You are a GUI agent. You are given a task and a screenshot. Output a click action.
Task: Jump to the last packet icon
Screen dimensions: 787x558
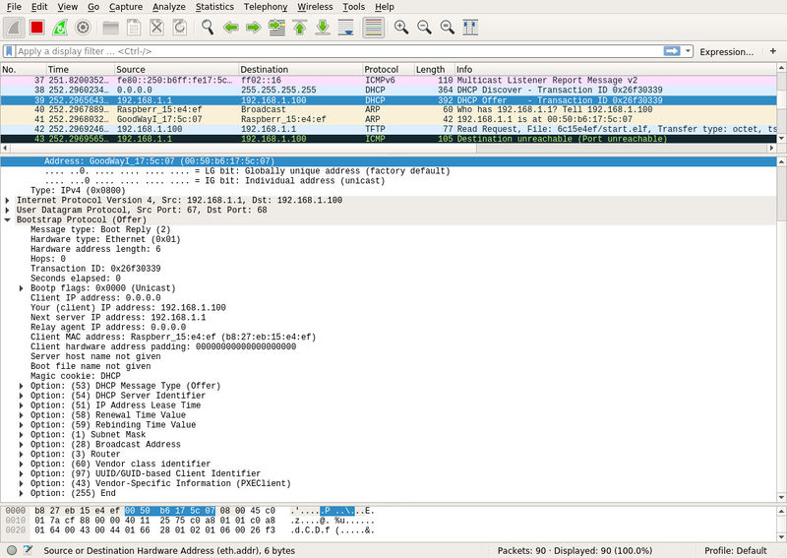pos(323,28)
